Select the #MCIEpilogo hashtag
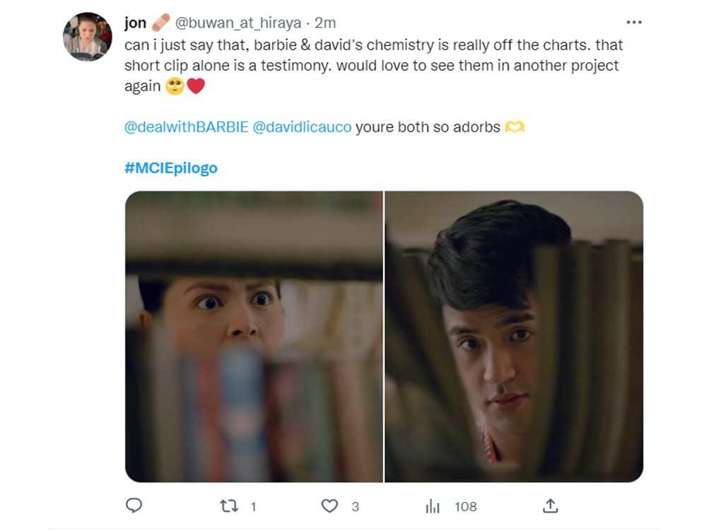This screenshot has width=707, height=530. (x=171, y=168)
